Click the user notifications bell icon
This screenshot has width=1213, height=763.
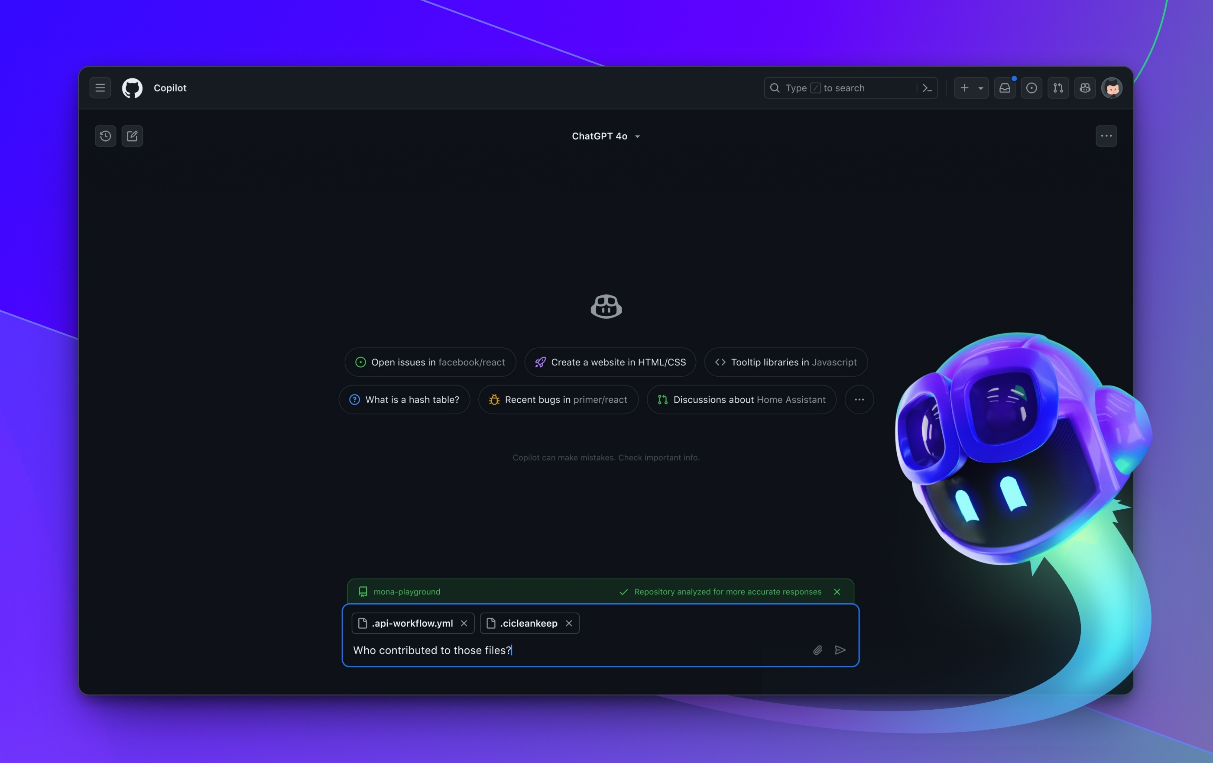click(1005, 88)
